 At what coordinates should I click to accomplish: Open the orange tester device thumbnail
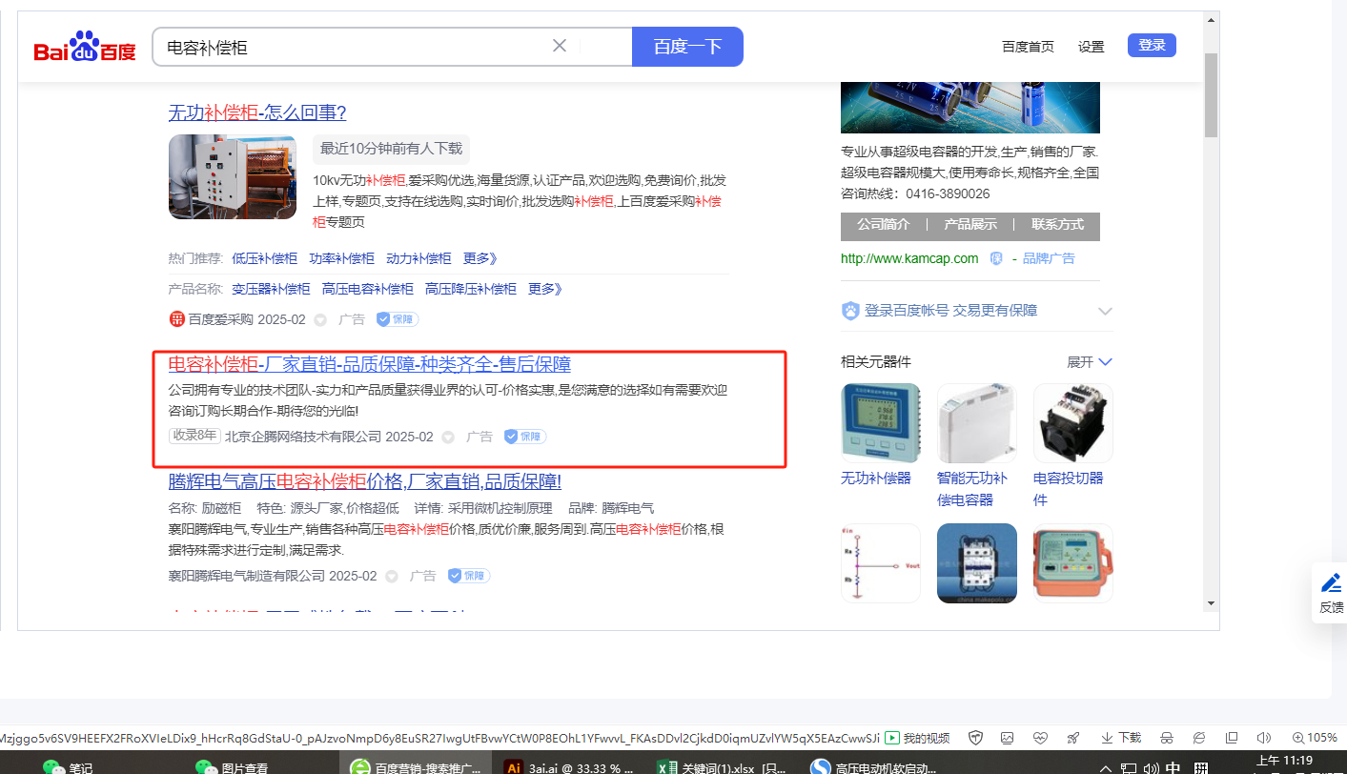(1073, 563)
